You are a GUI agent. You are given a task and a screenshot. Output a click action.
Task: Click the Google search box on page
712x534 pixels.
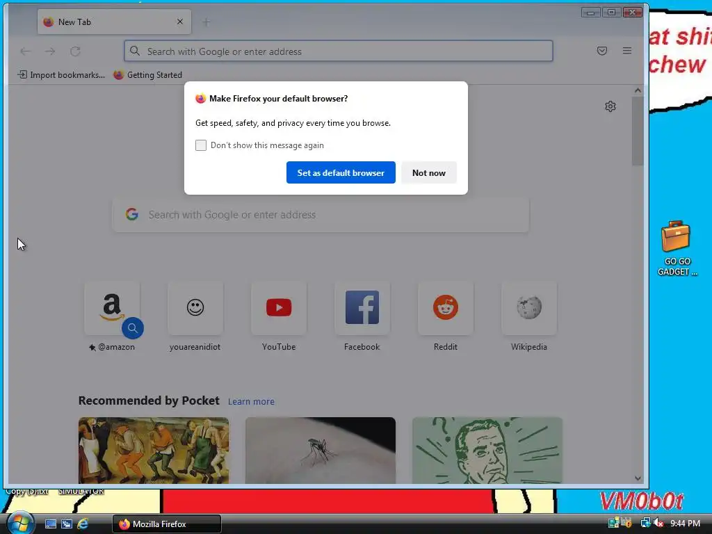click(321, 215)
